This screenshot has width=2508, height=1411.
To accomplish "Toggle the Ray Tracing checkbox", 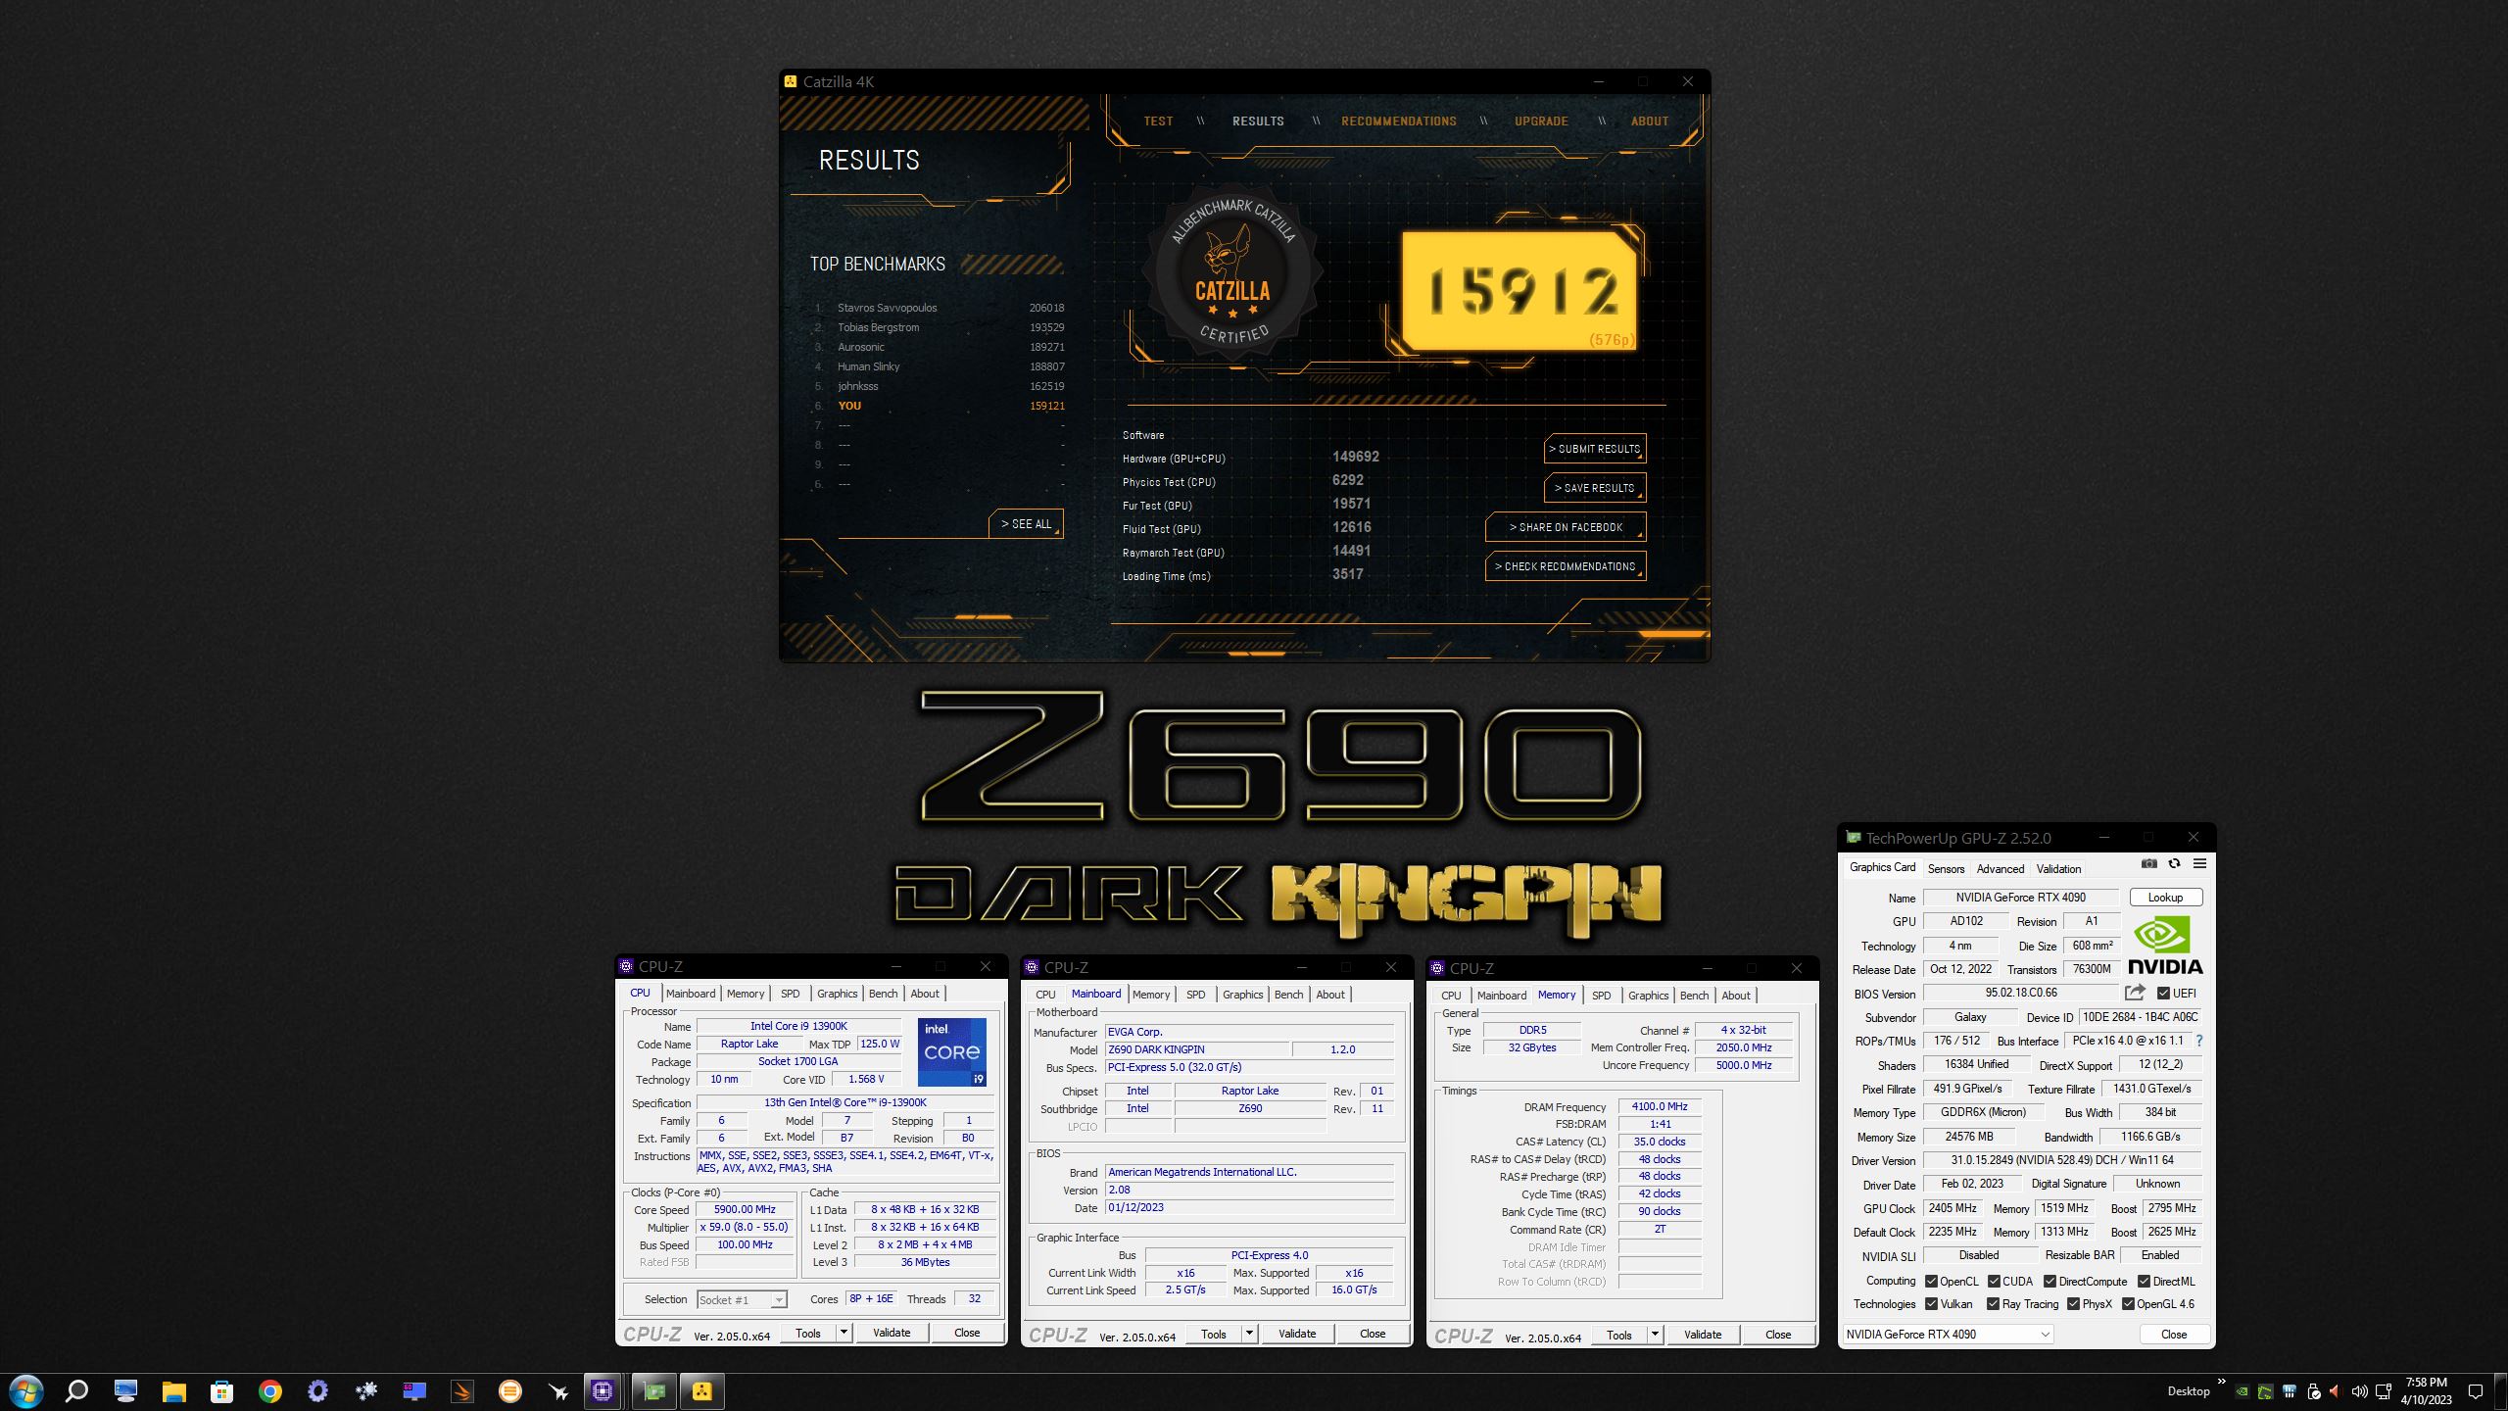I will click(1993, 1303).
